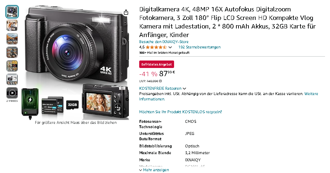
Task: Expand KOSTENFREIE Retouren details
Action: [162, 88]
